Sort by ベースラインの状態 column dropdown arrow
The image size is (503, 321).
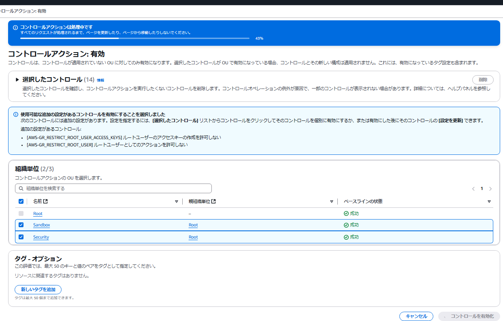[x=489, y=201]
